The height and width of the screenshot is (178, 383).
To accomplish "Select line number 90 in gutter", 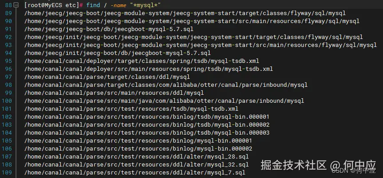I will coord(8,21).
